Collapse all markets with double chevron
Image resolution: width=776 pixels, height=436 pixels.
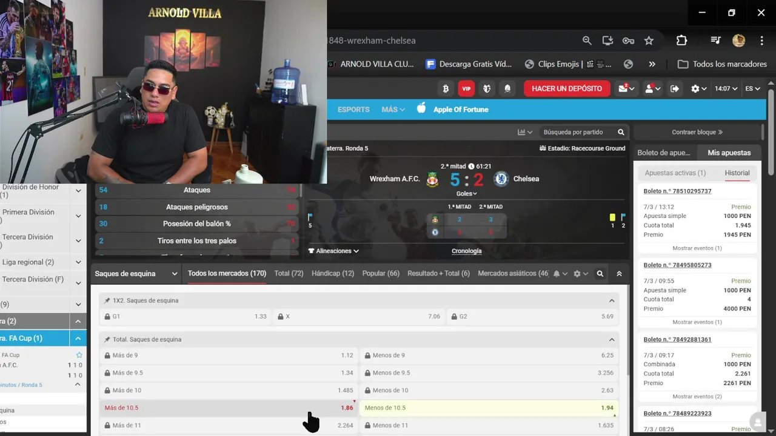click(x=619, y=274)
